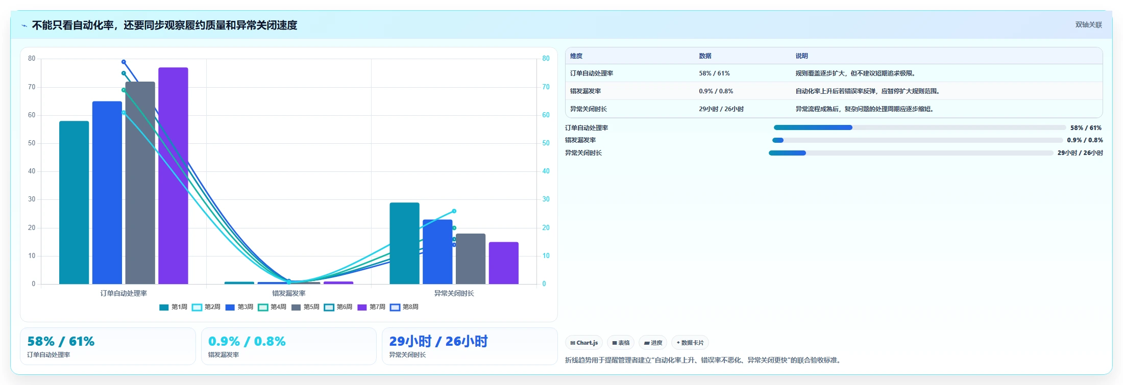Click the 异常关闭时长 table row label

click(x=589, y=109)
